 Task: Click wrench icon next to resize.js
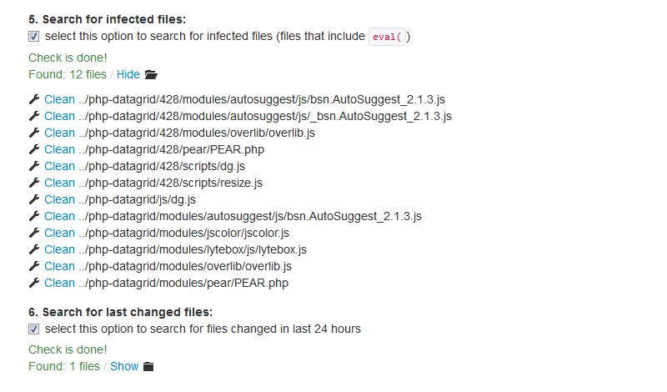click(34, 183)
